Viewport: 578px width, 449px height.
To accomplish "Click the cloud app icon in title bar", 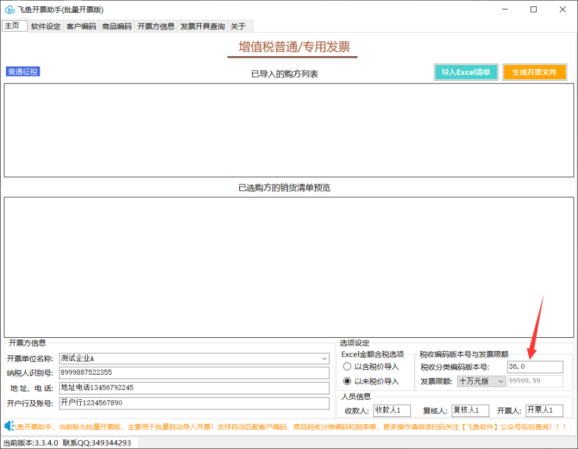I will [x=11, y=10].
